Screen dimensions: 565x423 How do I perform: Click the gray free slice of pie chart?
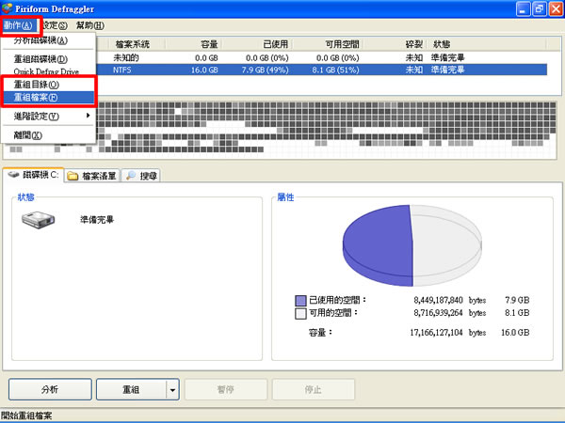pyautogui.click(x=446, y=243)
